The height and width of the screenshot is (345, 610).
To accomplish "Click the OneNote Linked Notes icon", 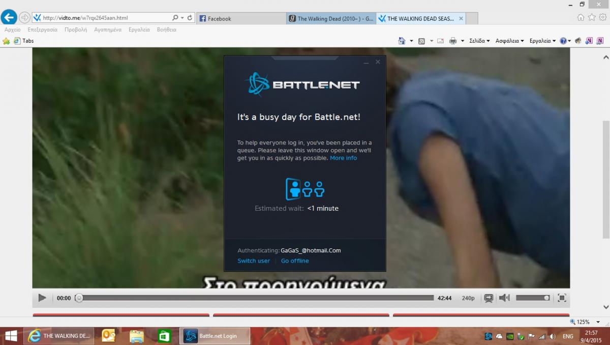I will [x=600, y=41].
